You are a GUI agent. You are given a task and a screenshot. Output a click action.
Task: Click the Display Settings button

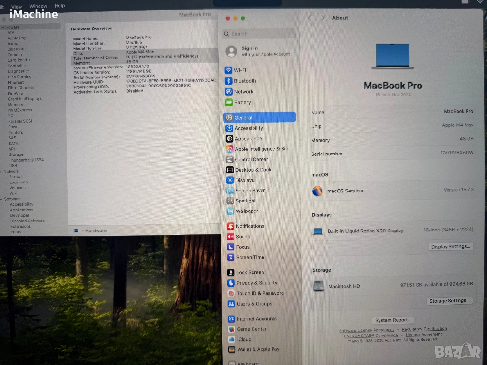450,247
